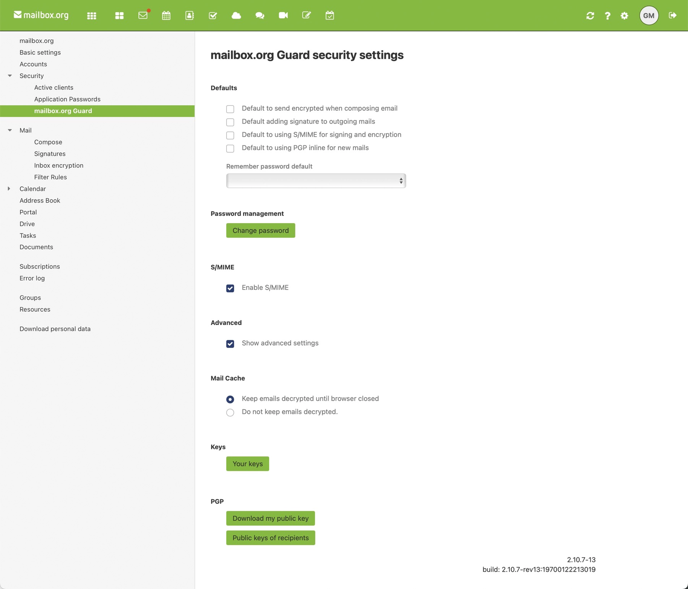Open the chat bubbles icon
Screen dimensions: 688x589
pos(260,16)
